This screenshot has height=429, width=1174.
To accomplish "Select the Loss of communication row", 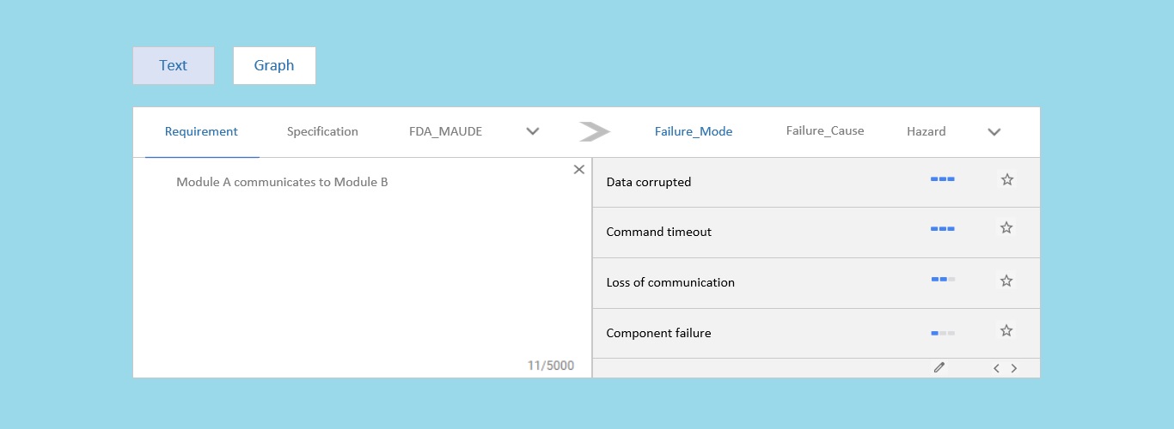I will coord(731,282).
